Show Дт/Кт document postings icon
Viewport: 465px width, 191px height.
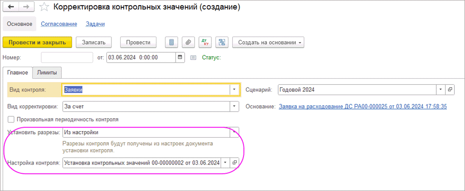tap(205, 42)
